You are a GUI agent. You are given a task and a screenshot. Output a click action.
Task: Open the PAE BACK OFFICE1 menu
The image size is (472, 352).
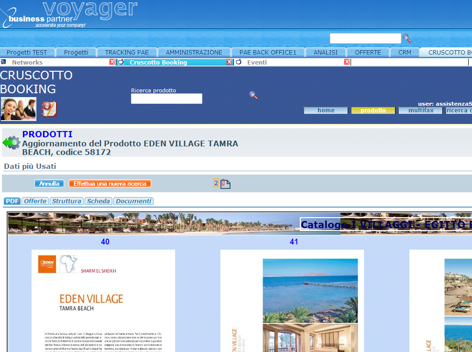point(268,53)
